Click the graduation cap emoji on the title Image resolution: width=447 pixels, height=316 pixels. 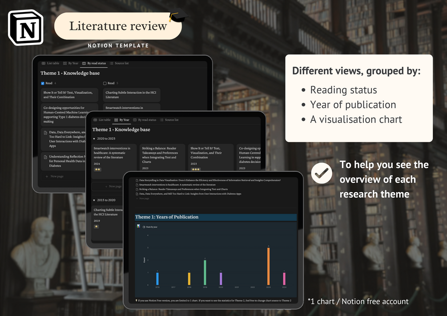point(178,15)
